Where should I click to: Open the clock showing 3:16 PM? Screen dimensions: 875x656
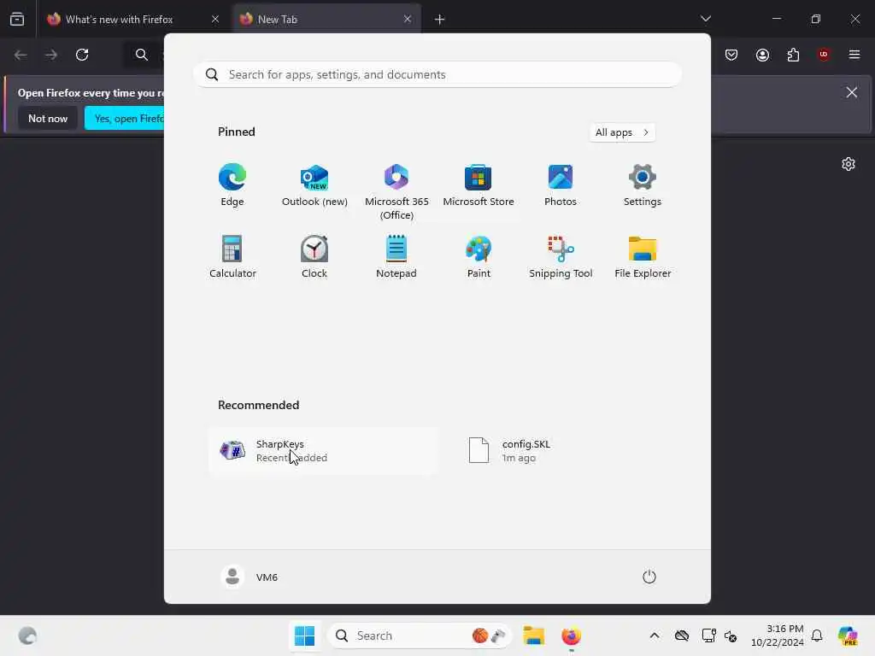[x=777, y=635]
